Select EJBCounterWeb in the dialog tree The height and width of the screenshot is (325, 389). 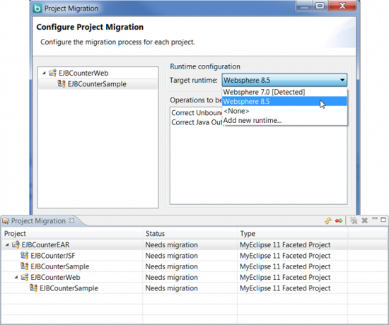tap(83, 73)
